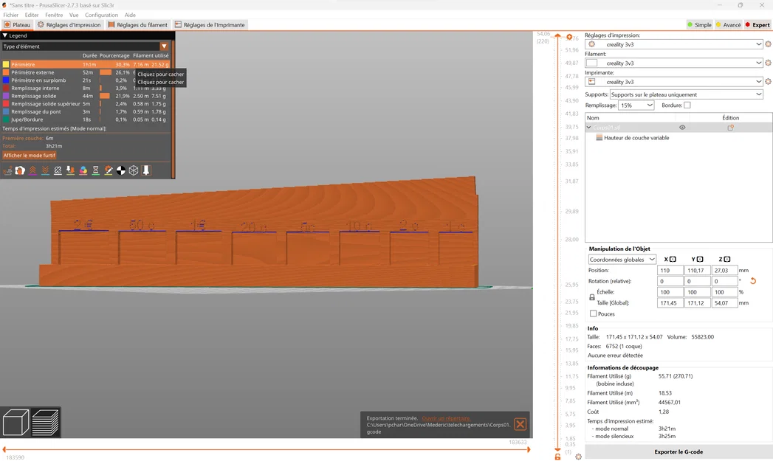773x461 pixels.
Task: Select Hauteur de couche variable item
Action: [x=636, y=138]
